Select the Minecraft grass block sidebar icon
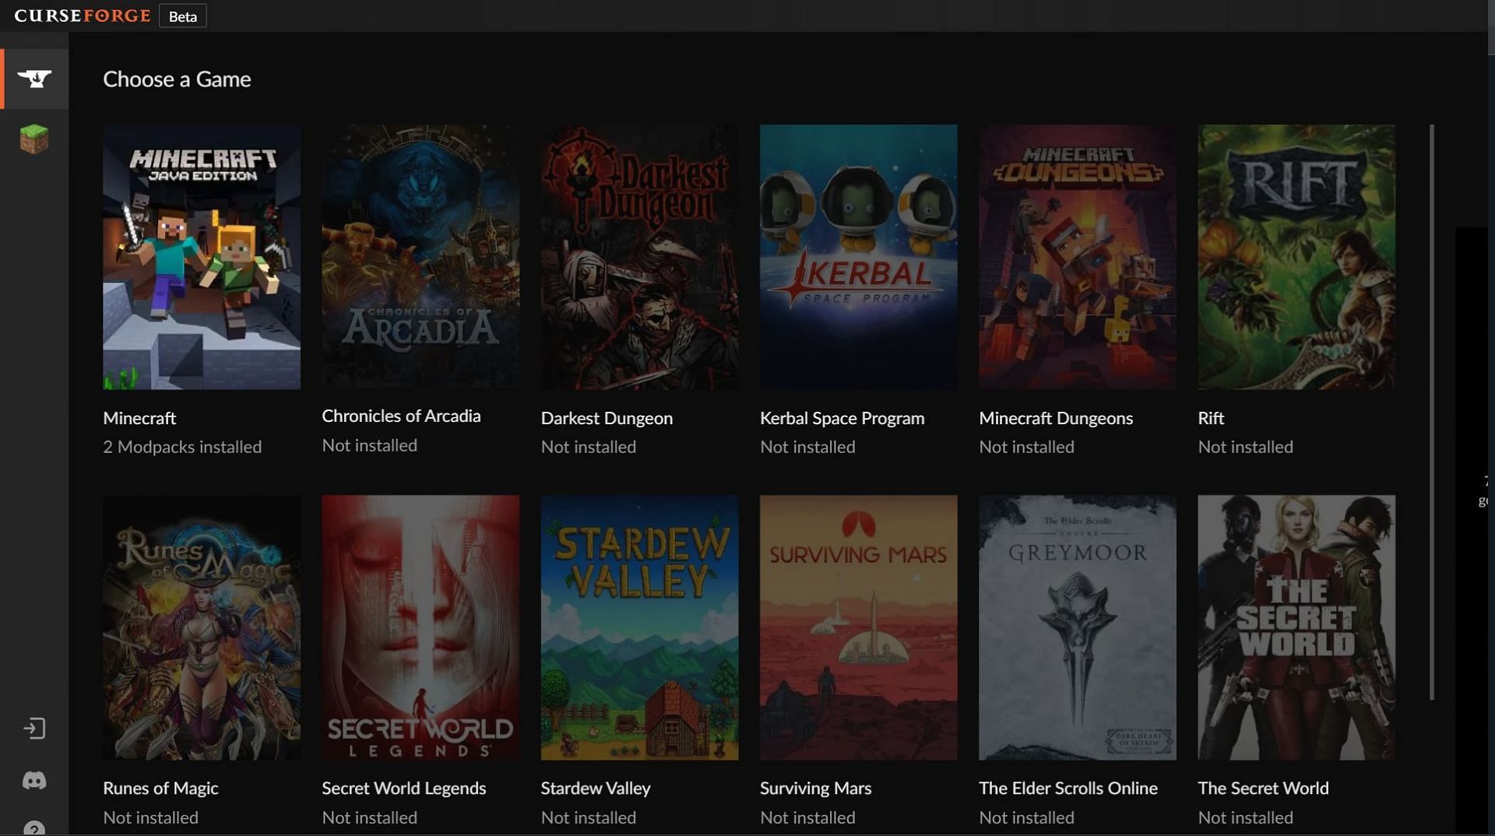The height and width of the screenshot is (836, 1495). (34, 139)
